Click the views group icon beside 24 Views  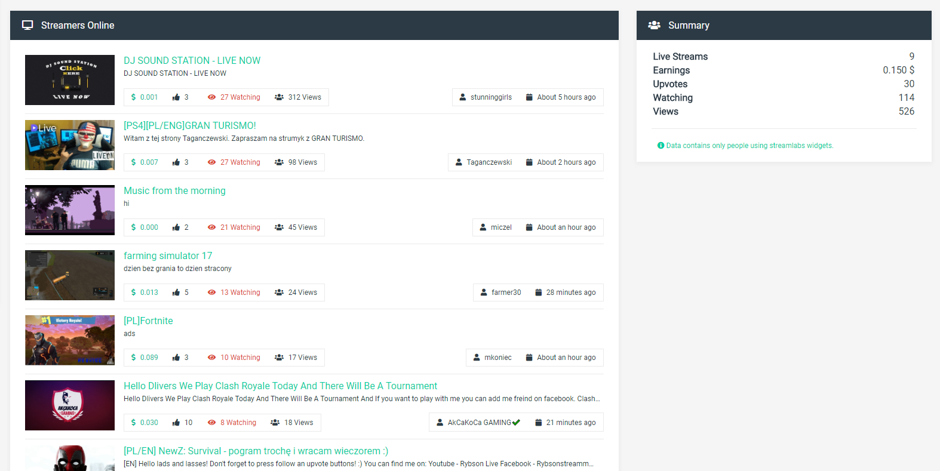279,293
